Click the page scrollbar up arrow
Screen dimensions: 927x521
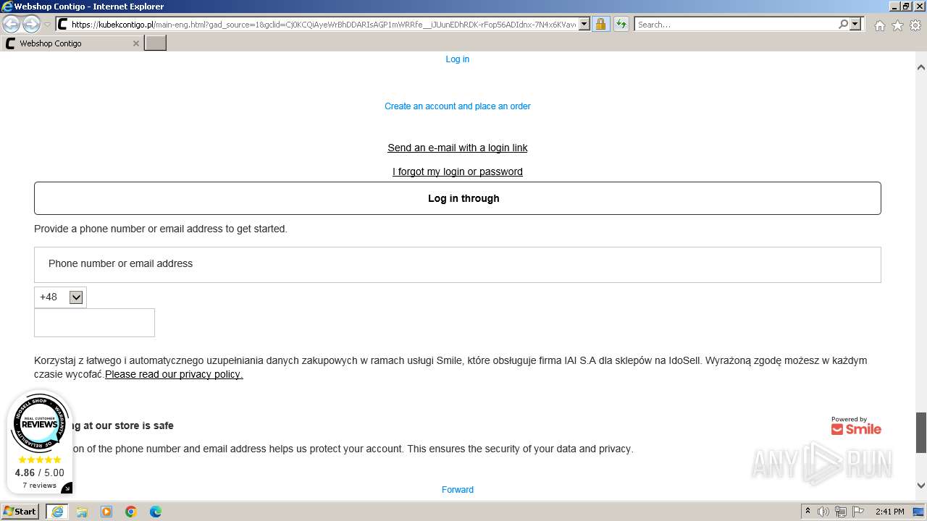[921, 67]
